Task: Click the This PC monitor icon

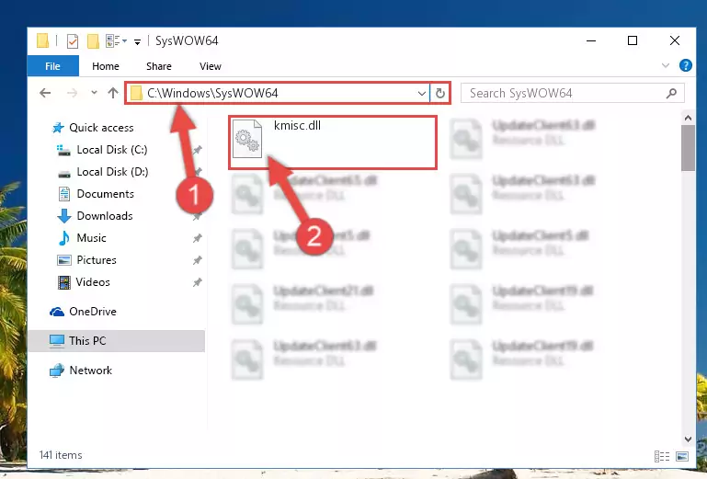Action: [x=57, y=341]
